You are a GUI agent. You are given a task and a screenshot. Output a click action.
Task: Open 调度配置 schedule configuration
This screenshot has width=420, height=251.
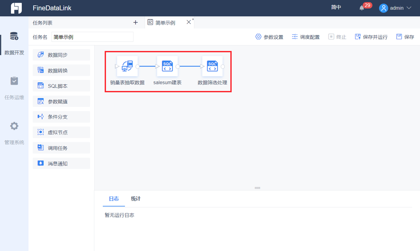(306, 37)
